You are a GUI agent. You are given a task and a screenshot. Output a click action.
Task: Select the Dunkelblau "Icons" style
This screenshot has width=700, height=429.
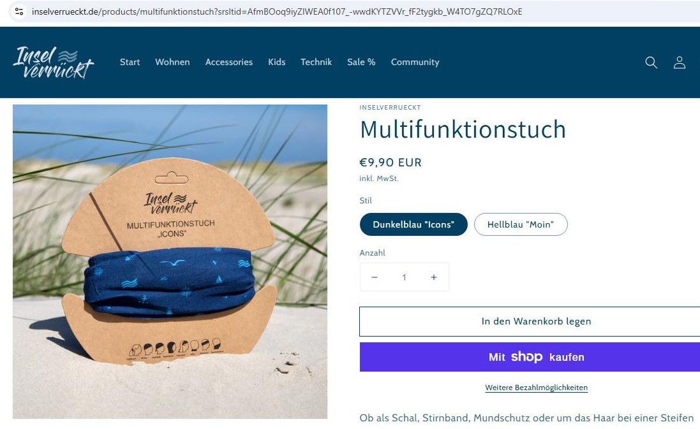(x=413, y=224)
